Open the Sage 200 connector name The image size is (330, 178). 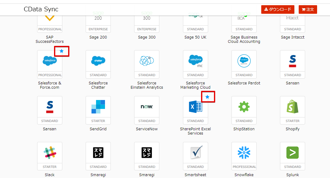point(98,37)
